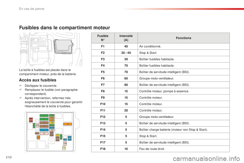This screenshot has width=244, height=163.
Task: Click the orange F1 fuse in the diagram
Action: coord(68,124)
